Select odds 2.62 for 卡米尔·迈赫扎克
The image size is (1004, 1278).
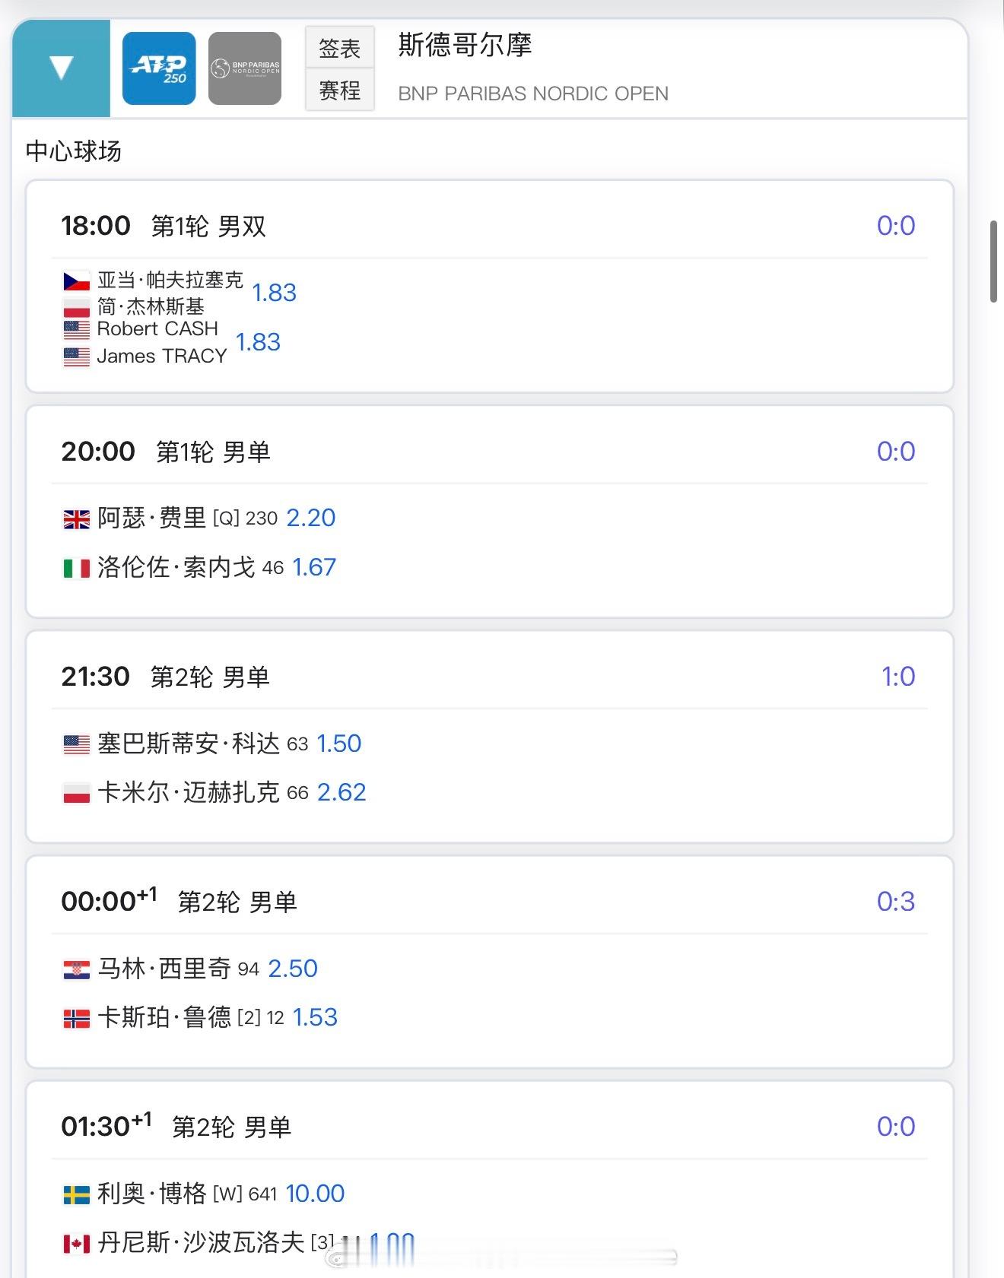pyautogui.click(x=342, y=792)
